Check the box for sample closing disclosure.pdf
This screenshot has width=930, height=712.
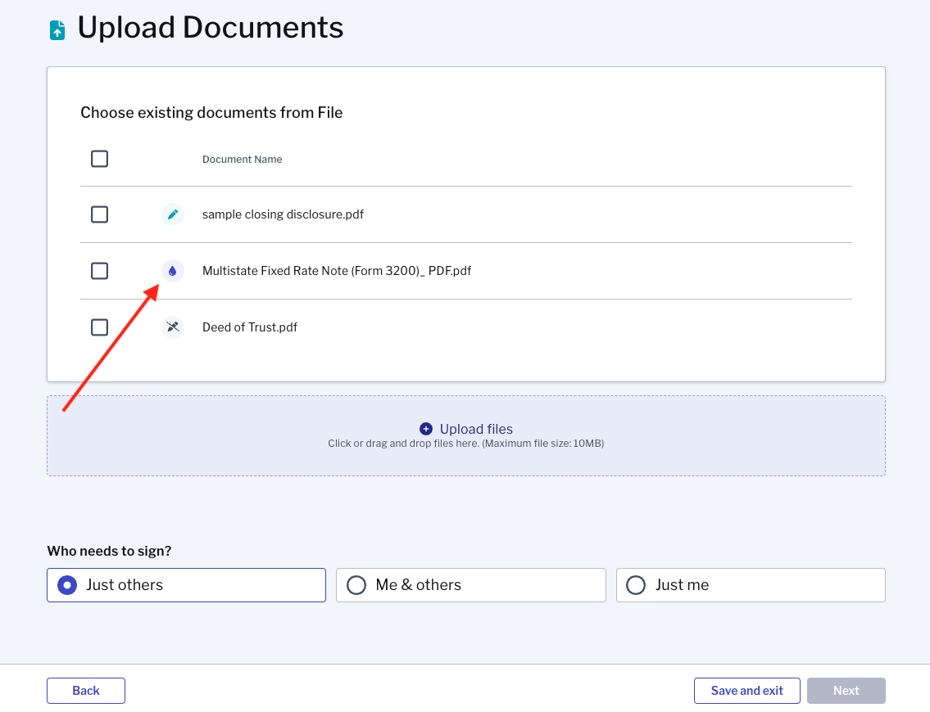coord(99,214)
